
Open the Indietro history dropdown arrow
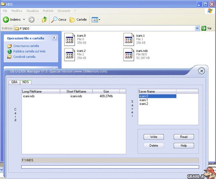click(24, 19)
